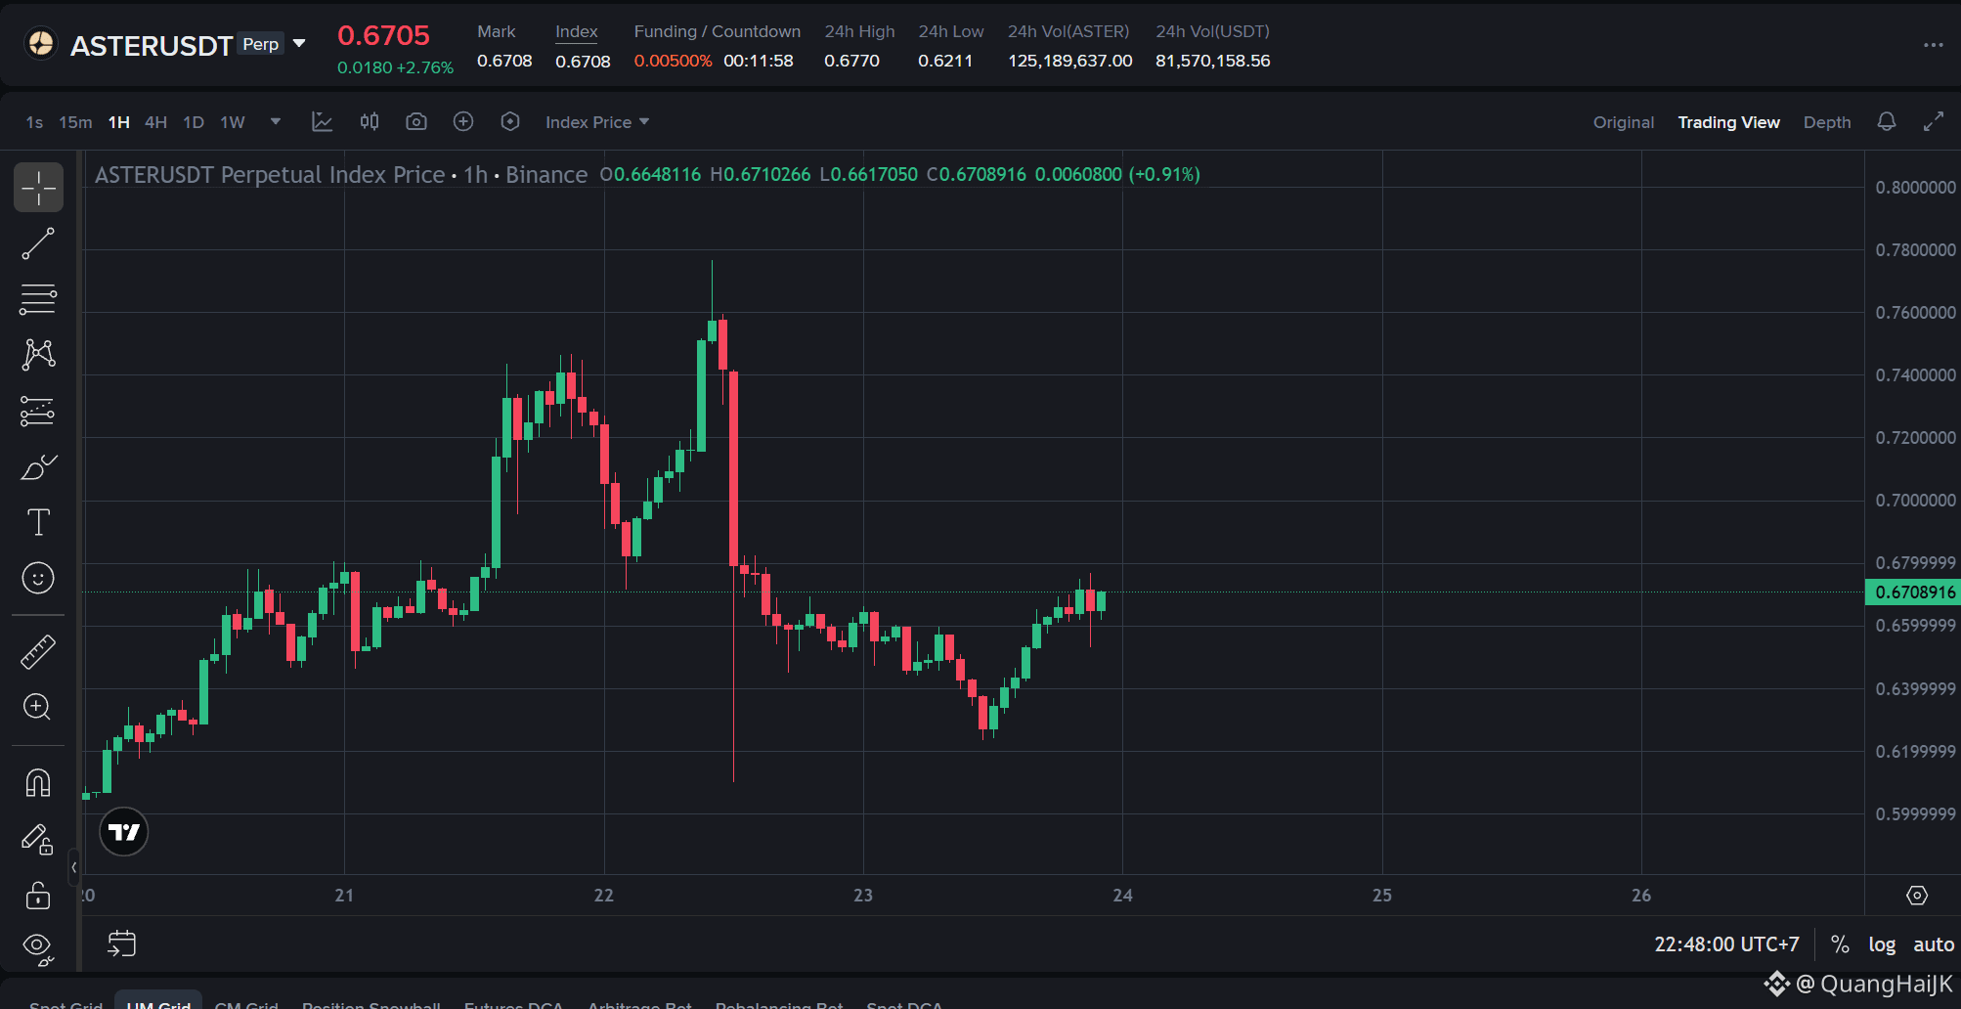Take a chart snapshot with camera icon
This screenshot has height=1009, width=1961.
[x=416, y=121]
